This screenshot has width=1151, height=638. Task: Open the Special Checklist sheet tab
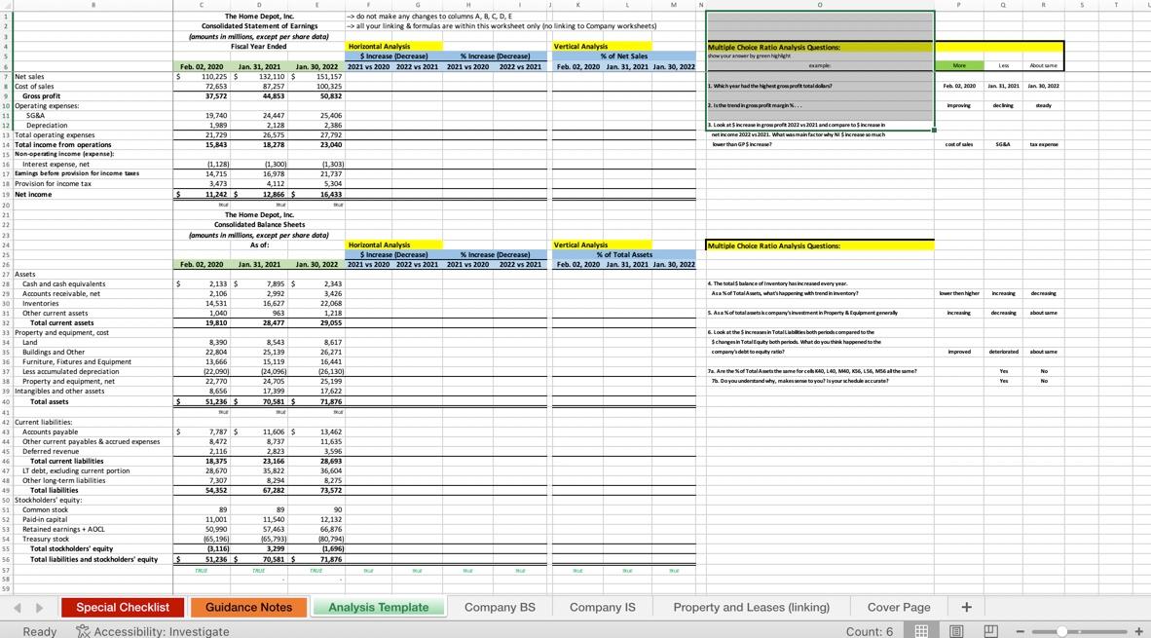pos(123,607)
